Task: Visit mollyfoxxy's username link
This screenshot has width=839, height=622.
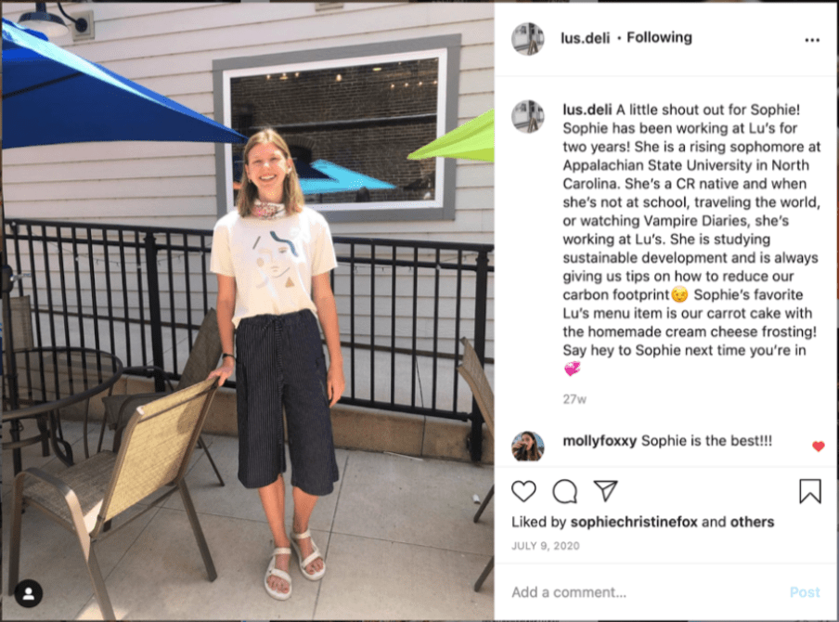Action: coord(600,441)
